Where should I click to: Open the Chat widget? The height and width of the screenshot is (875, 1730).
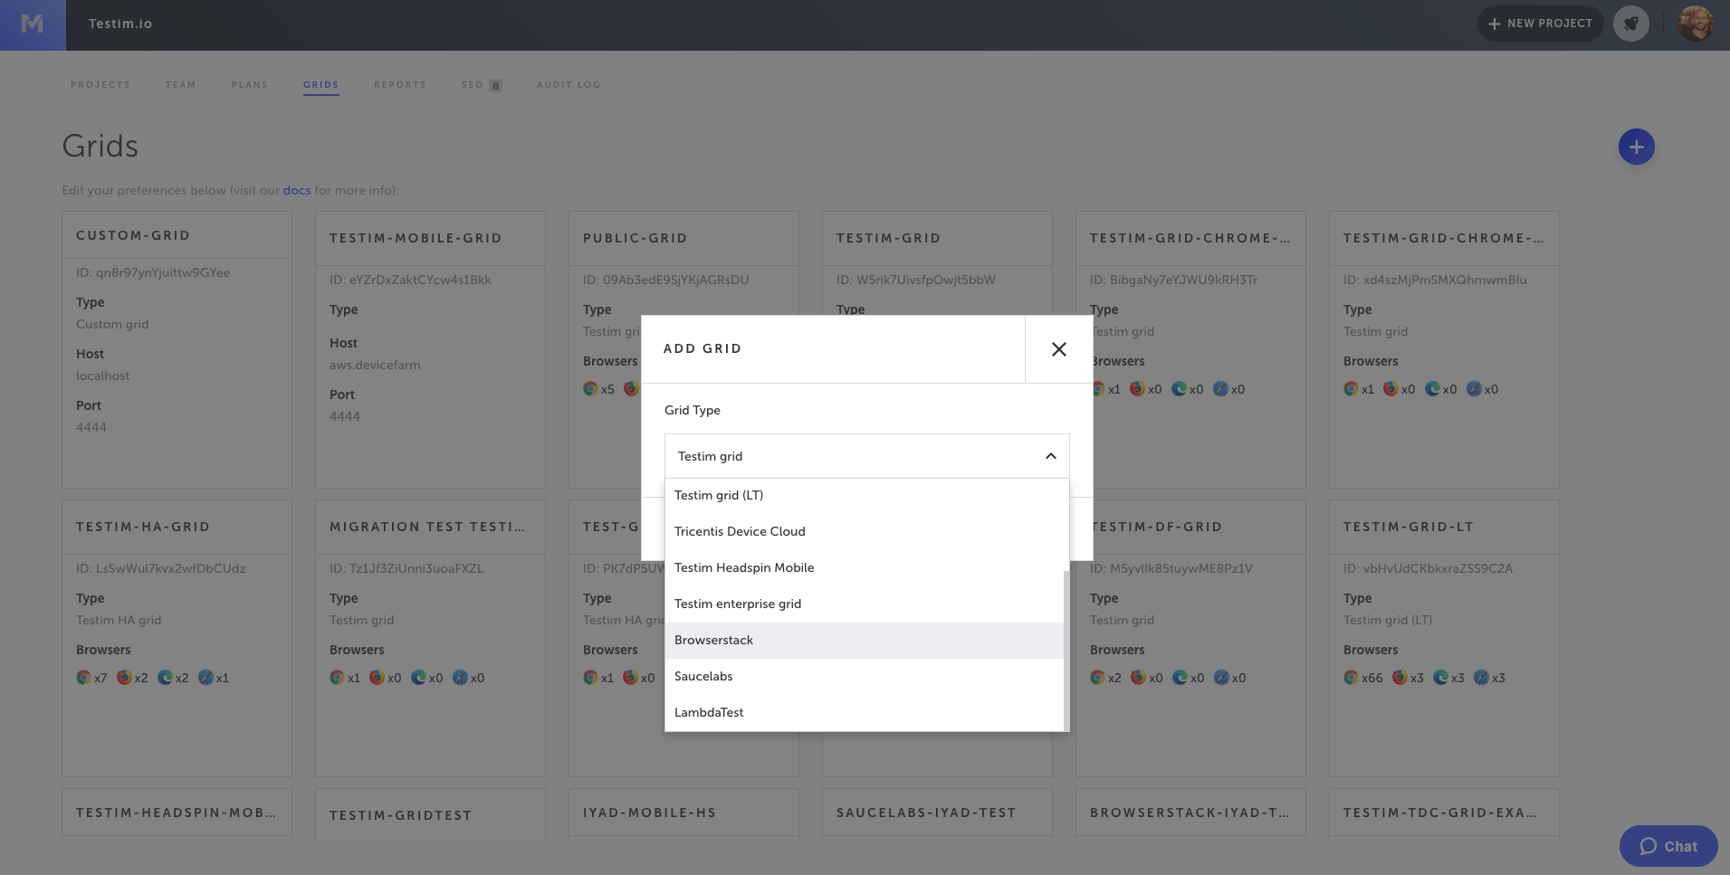tap(1668, 846)
